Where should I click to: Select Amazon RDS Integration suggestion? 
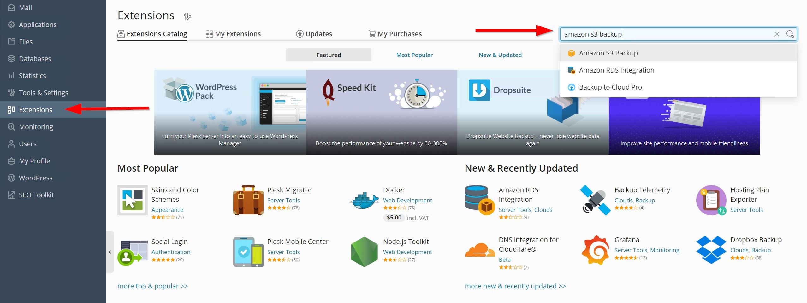pos(679,70)
